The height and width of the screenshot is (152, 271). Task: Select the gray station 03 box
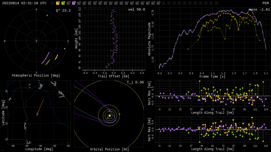click(x=68, y=3)
